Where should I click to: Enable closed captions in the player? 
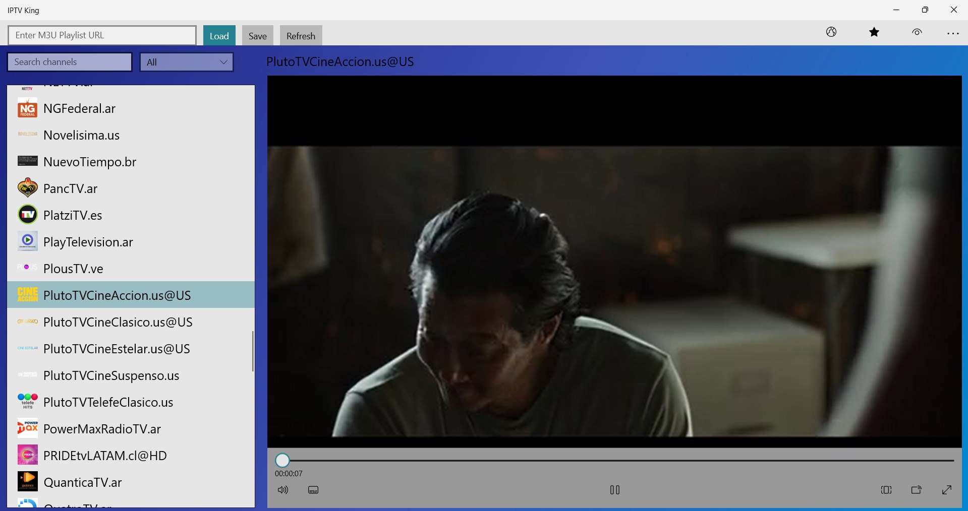(x=313, y=490)
